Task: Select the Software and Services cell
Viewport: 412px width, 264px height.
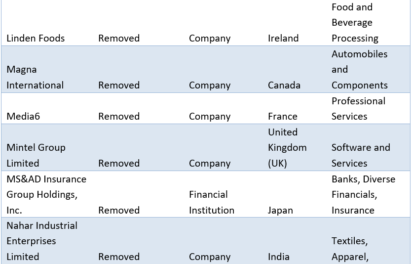Action: [361, 155]
